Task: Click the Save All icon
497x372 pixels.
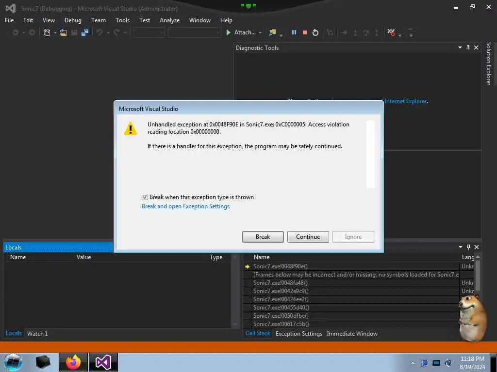Action: pos(84,32)
